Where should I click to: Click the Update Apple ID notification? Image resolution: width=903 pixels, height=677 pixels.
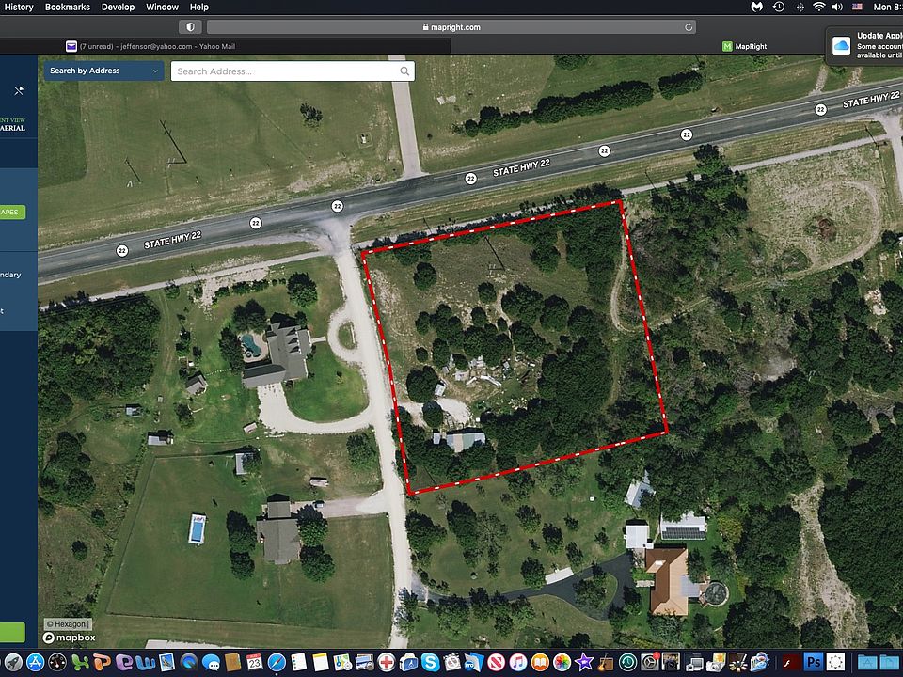[864, 45]
